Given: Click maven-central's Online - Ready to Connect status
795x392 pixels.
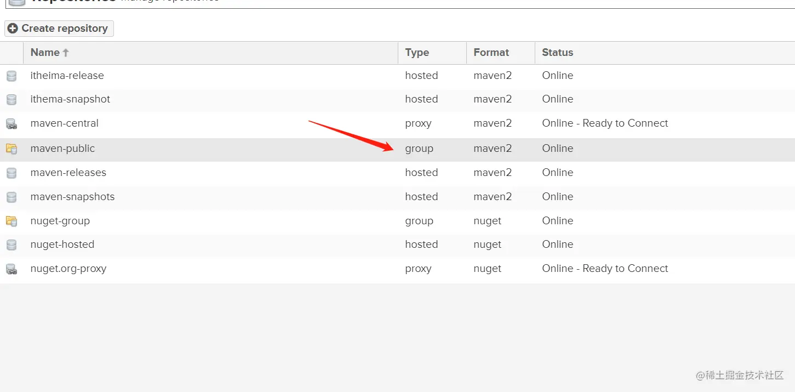Looking at the screenshot, I should click(x=605, y=123).
